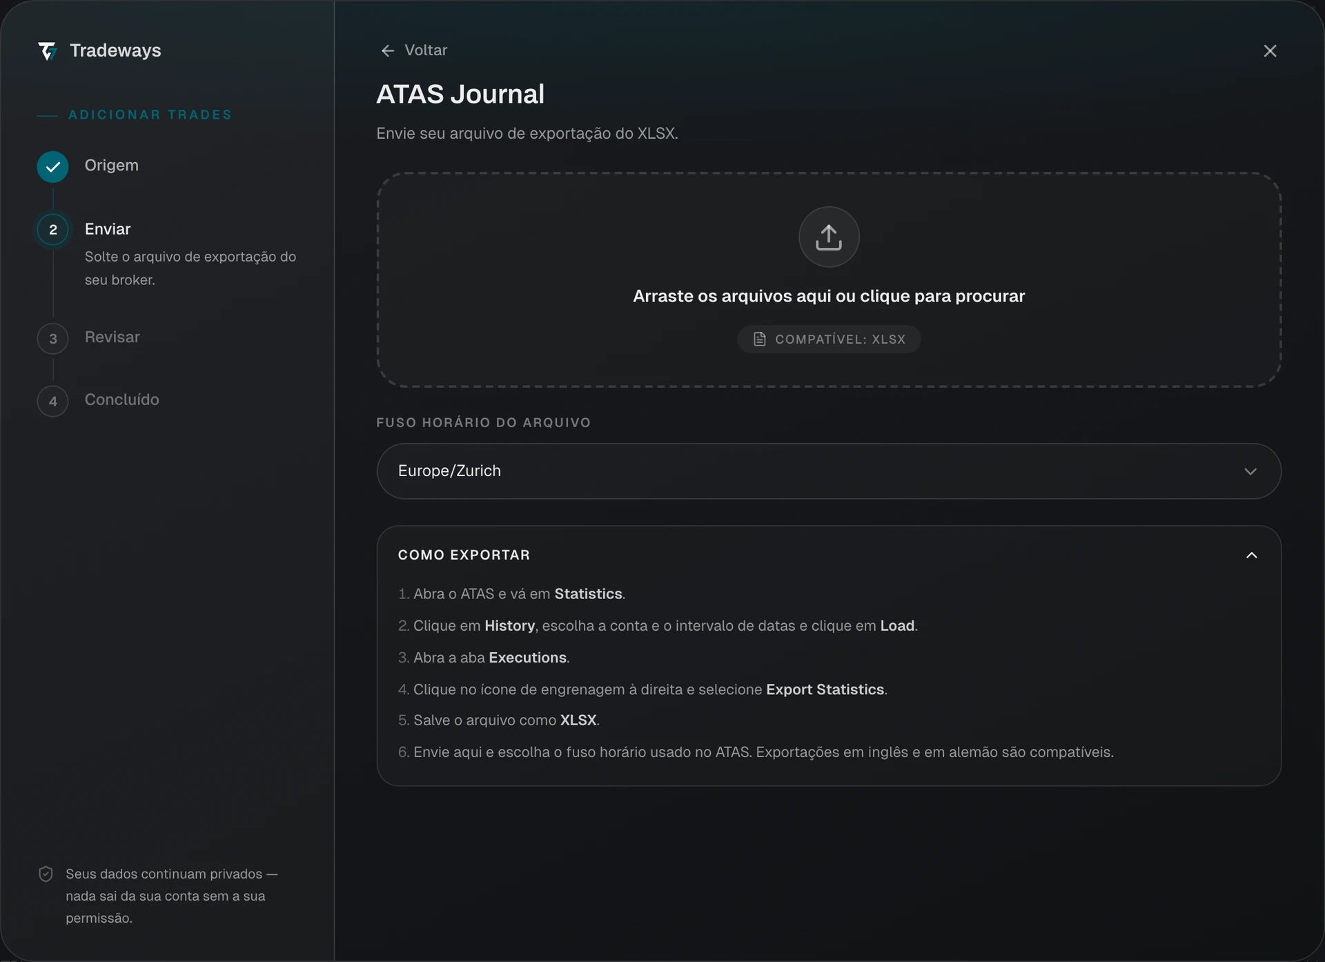Click 'Envie seu arquivo de exportação do XLSX.'

point(527,133)
